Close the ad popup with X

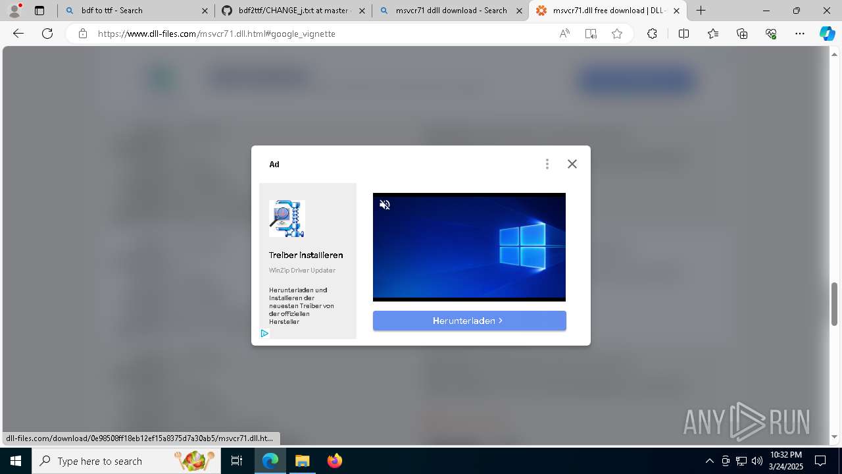pyautogui.click(x=572, y=164)
